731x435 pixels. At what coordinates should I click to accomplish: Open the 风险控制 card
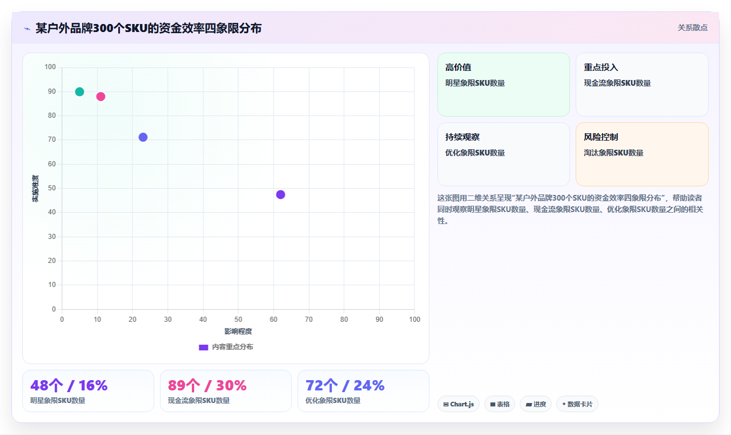pos(642,154)
